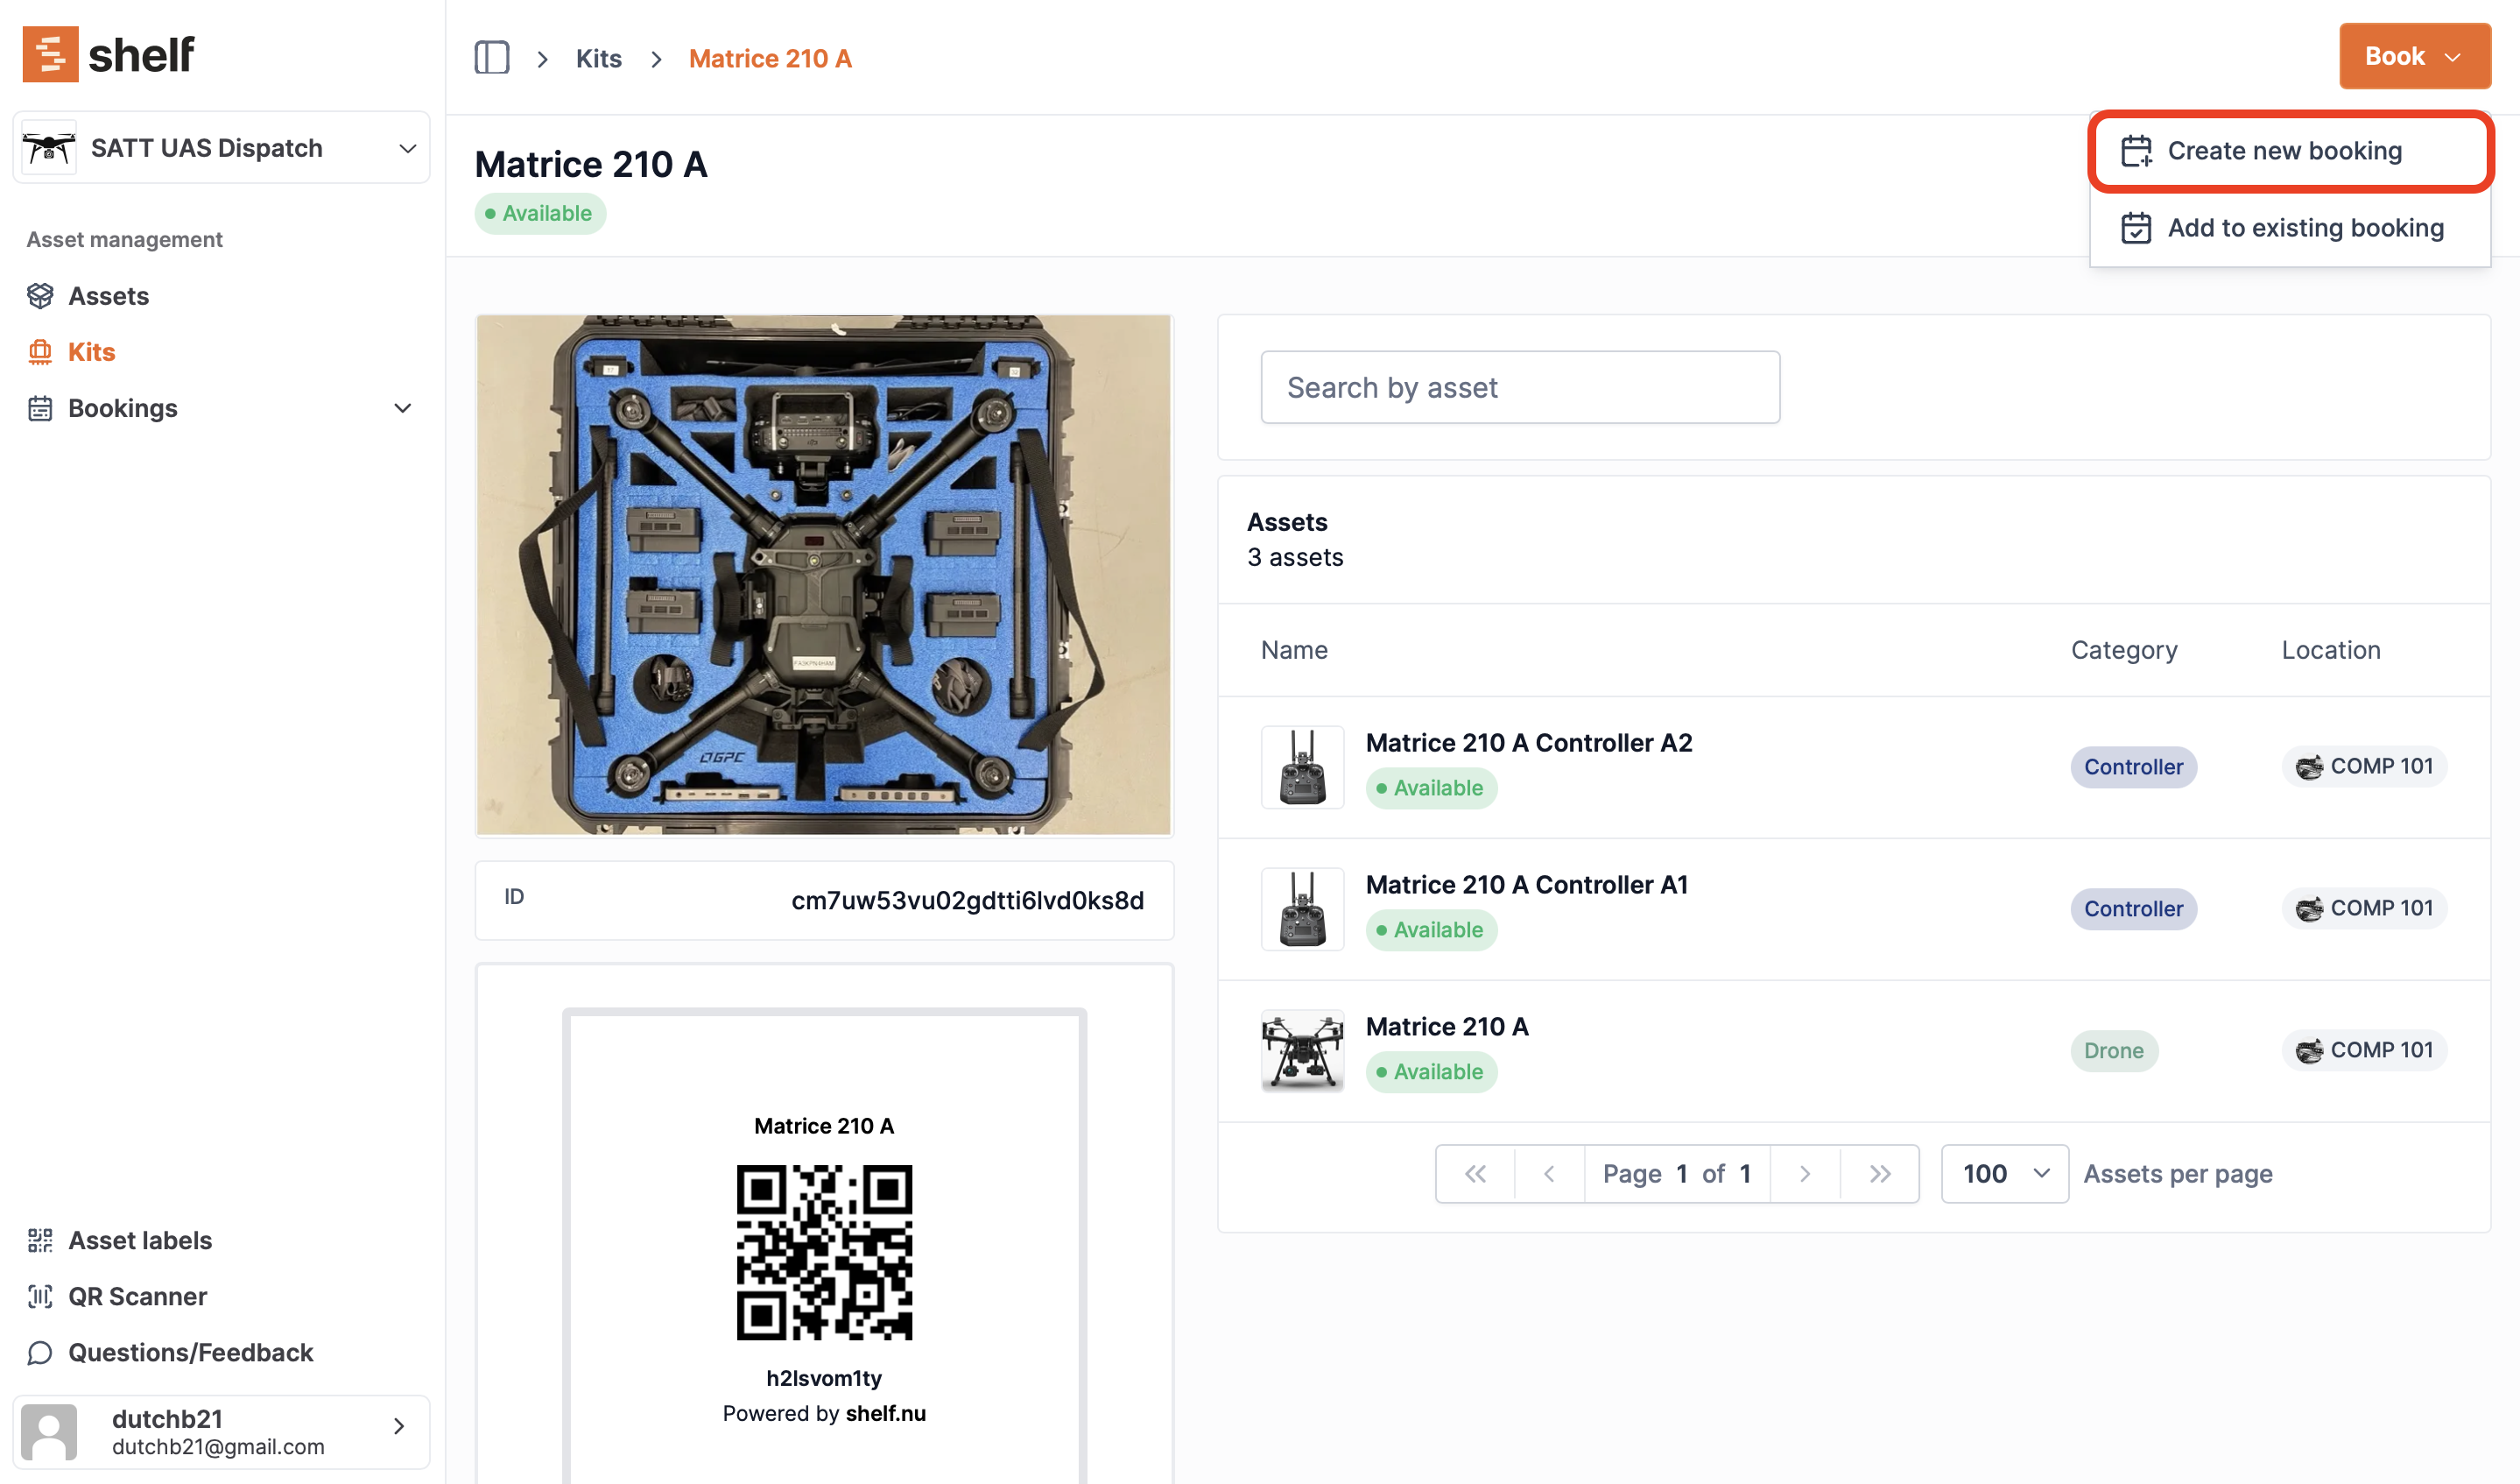Image resolution: width=2520 pixels, height=1484 pixels.
Task: Open the 100 assets-per-page dropdown
Action: click(2004, 1173)
